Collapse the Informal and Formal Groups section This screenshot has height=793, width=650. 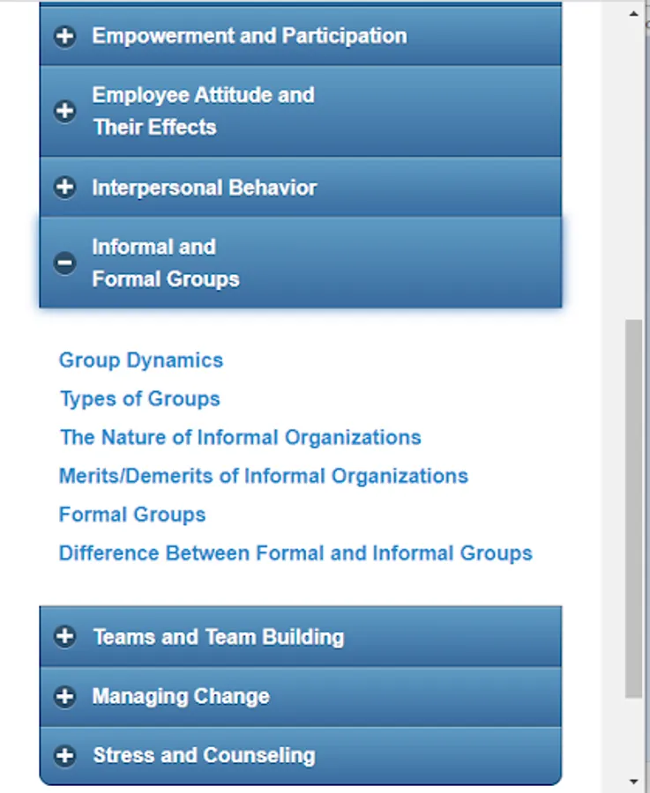(x=166, y=263)
